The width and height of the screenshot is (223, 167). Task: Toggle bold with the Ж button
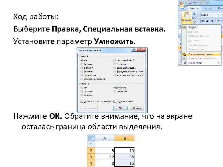point(203,21)
